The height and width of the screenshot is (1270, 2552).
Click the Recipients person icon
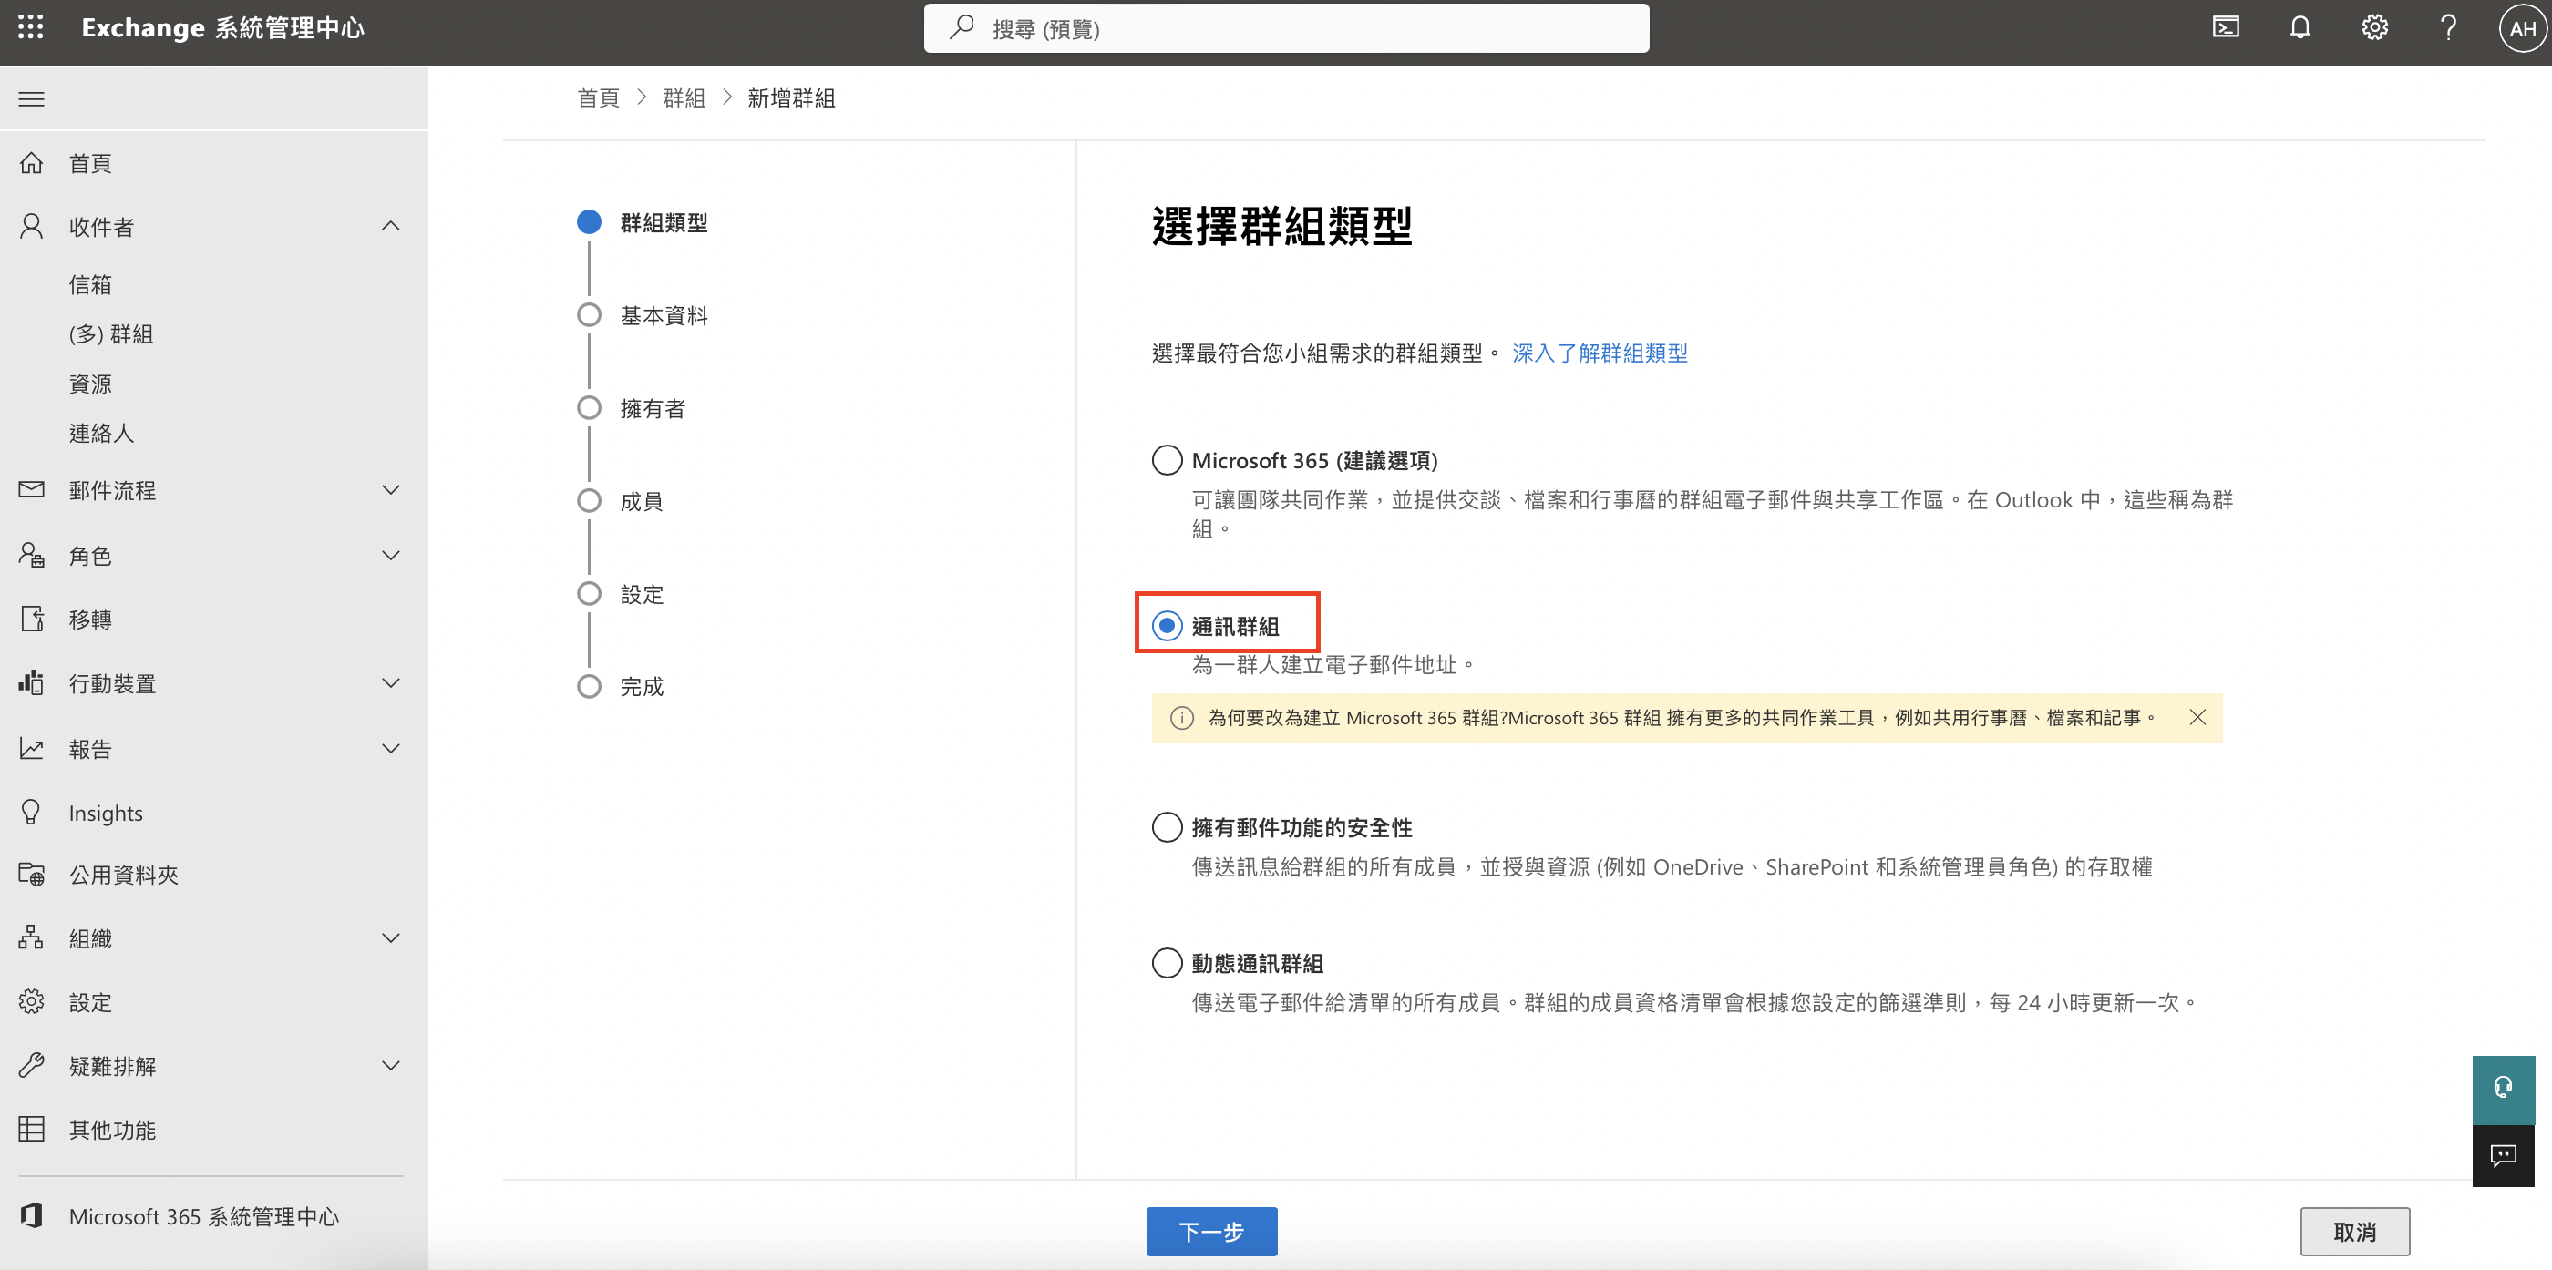click(x=32, y=227)
